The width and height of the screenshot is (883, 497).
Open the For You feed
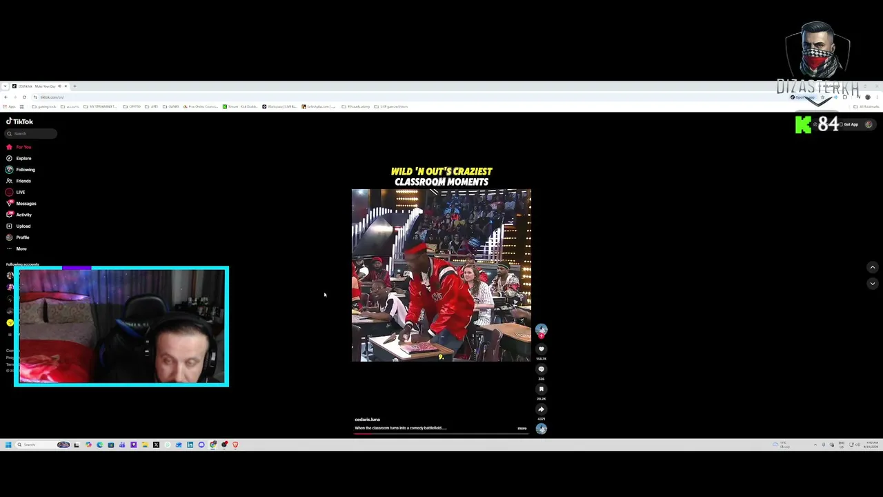coord(19,147)
